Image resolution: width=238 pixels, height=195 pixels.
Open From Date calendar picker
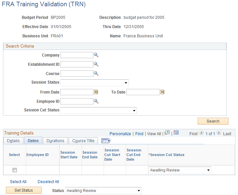[x=96, y=92]
